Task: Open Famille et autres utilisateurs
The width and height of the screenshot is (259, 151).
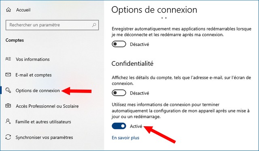Action: pyautogui.click(x=43, y=122)
